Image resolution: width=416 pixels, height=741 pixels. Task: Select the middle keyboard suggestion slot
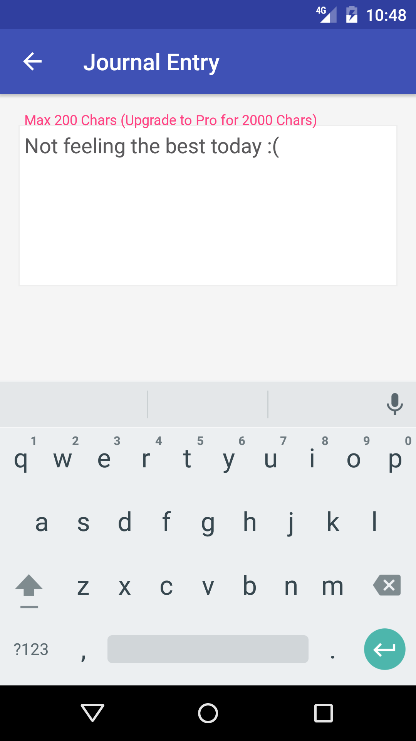(208, 404)
